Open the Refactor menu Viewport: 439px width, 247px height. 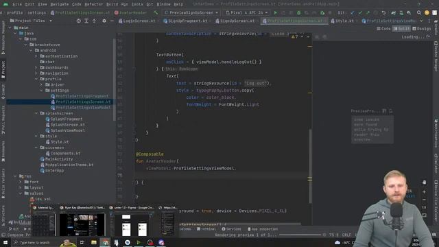93,4
